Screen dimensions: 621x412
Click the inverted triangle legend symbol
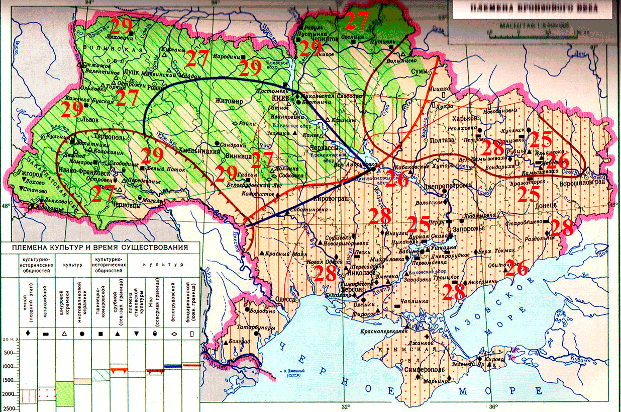pos(137,333)
